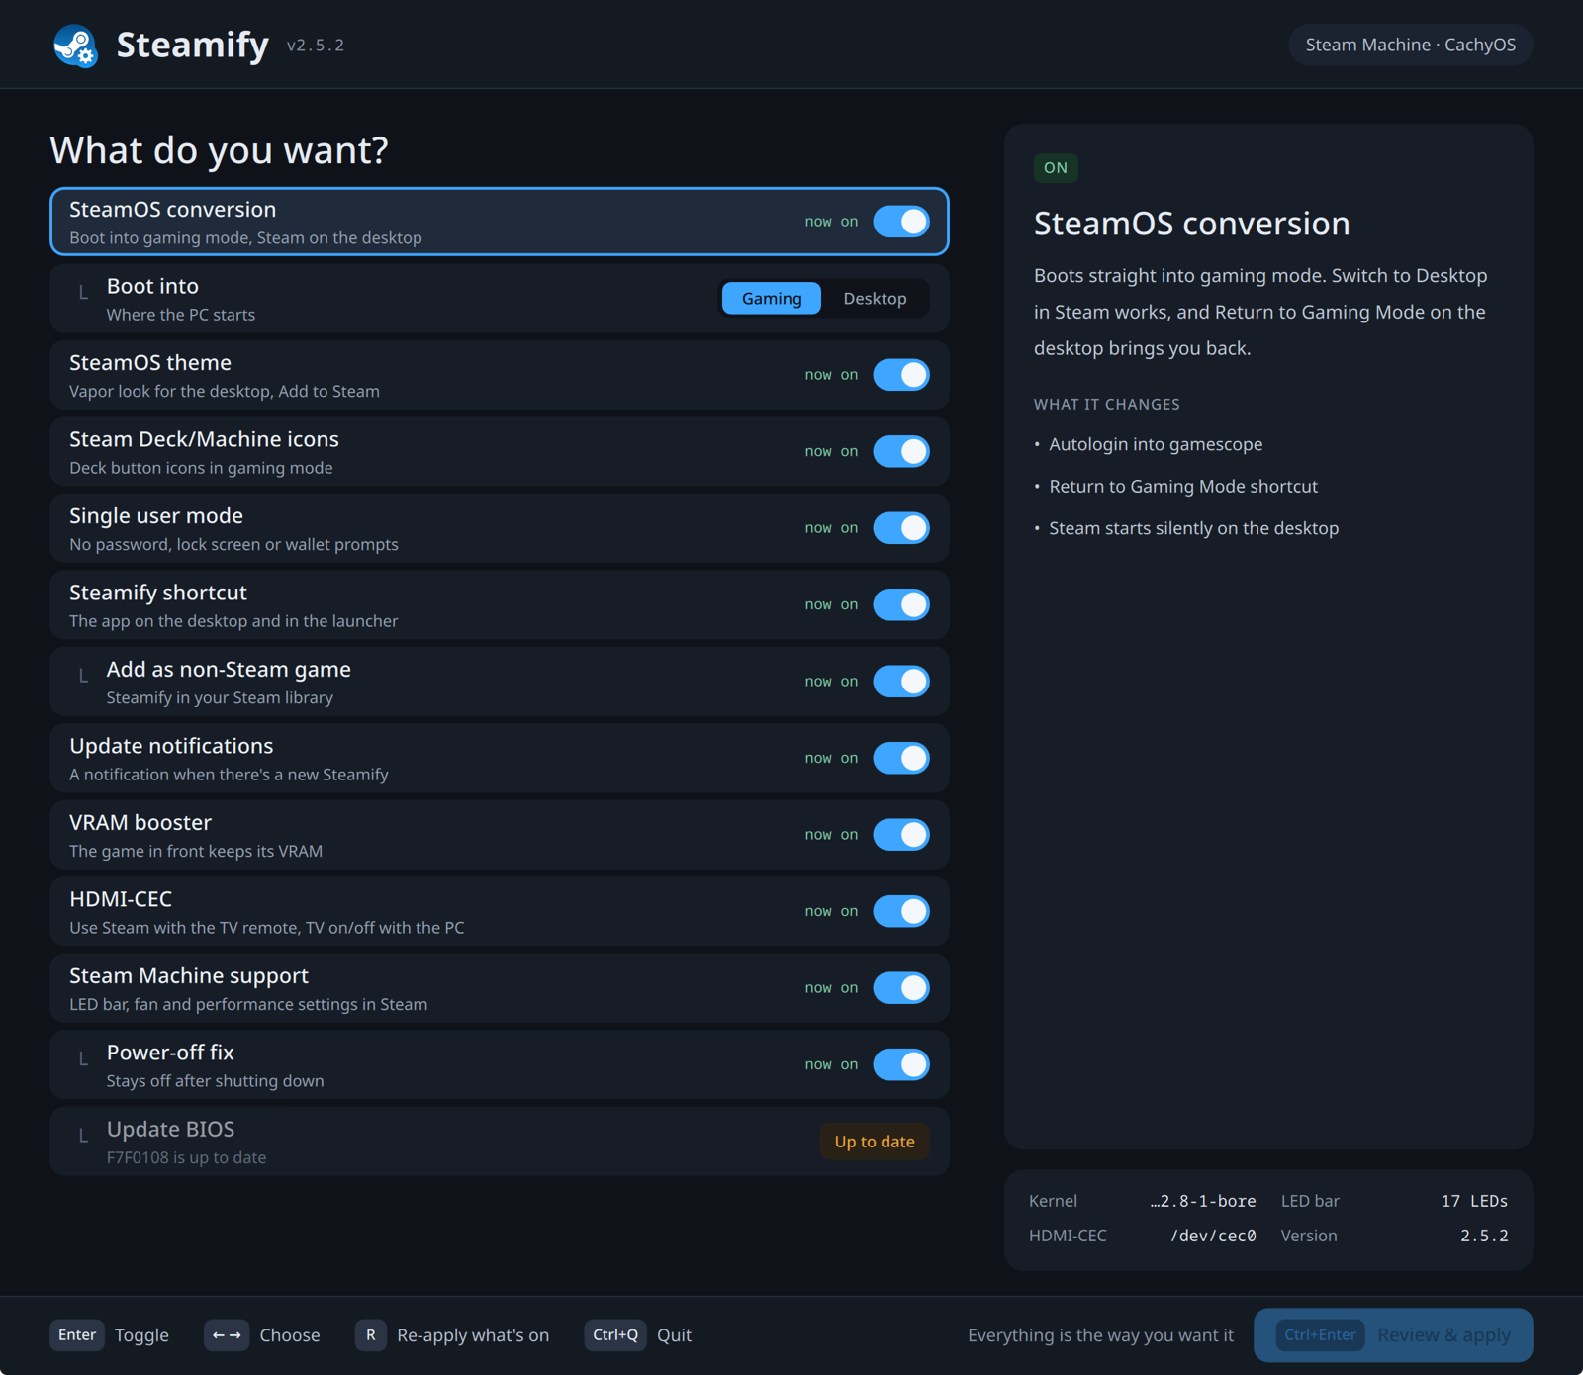
Task: Select the Update BIOS row title
Action: click(170, 1130)
